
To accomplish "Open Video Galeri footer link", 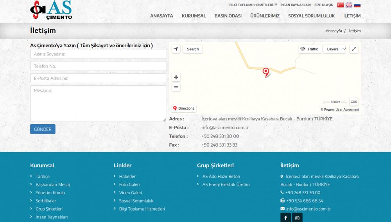I will 131,193.
